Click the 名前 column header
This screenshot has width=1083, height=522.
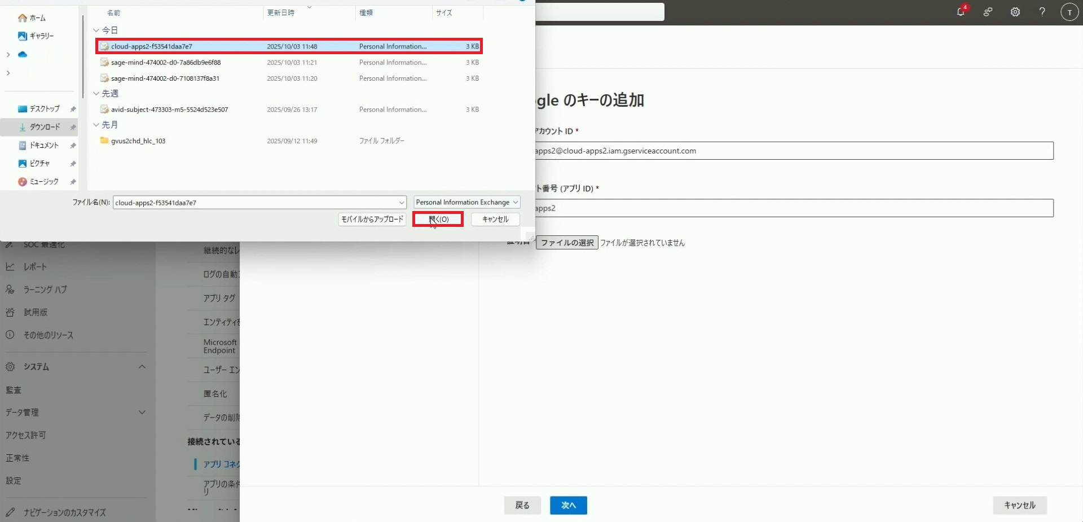(x=114, y=13)
